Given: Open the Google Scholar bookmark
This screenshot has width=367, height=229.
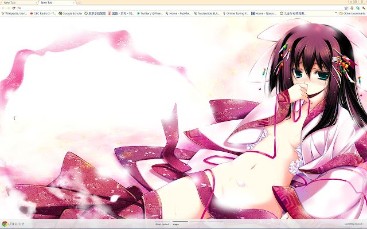Looking at the screenshot, I should (x=71, y=14).
